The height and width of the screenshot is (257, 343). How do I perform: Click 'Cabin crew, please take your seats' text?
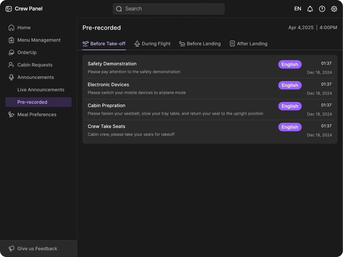(131, 134)
